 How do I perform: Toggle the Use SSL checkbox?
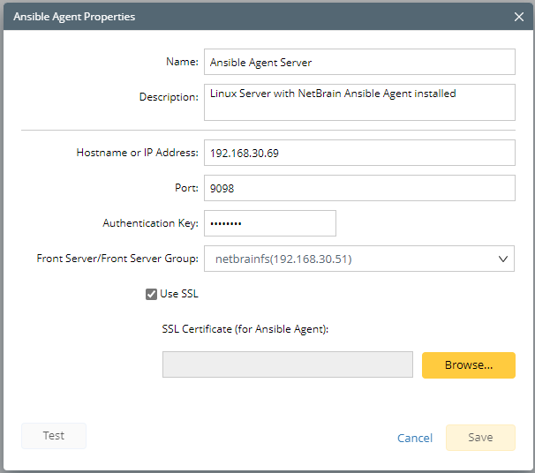click(x=152, y=294)
